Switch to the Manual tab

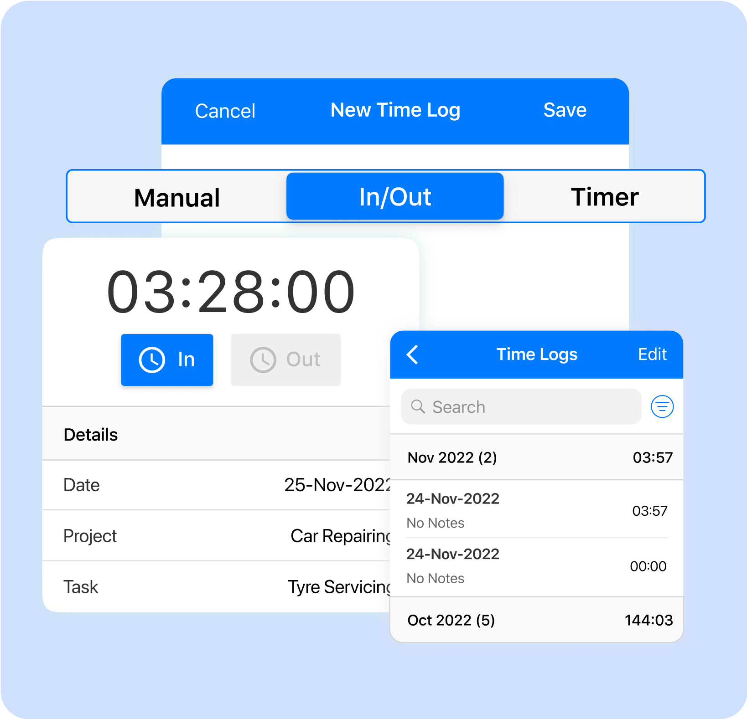[x=176, y=196]
